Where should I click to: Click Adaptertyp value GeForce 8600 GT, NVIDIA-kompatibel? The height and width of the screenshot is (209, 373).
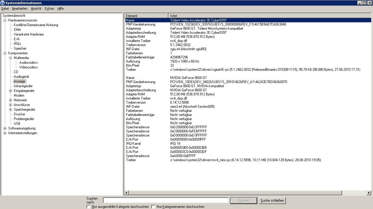click(197, 86)
